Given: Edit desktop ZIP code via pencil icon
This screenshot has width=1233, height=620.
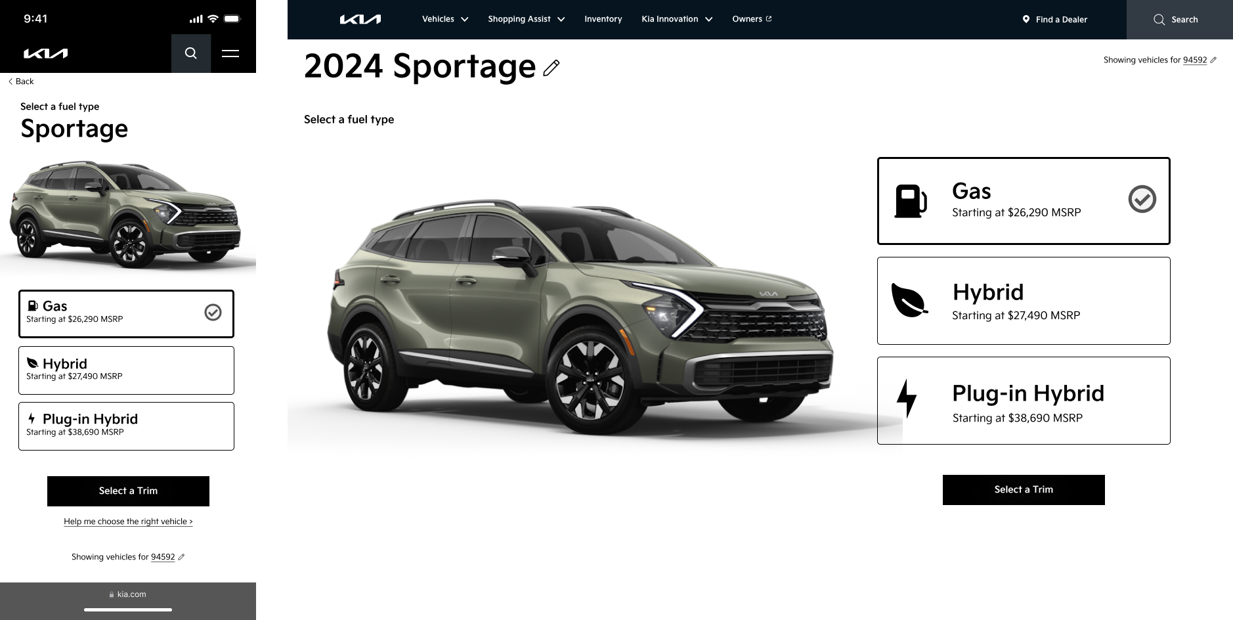Looking at the screenshot, I should tap(1213, 60).
